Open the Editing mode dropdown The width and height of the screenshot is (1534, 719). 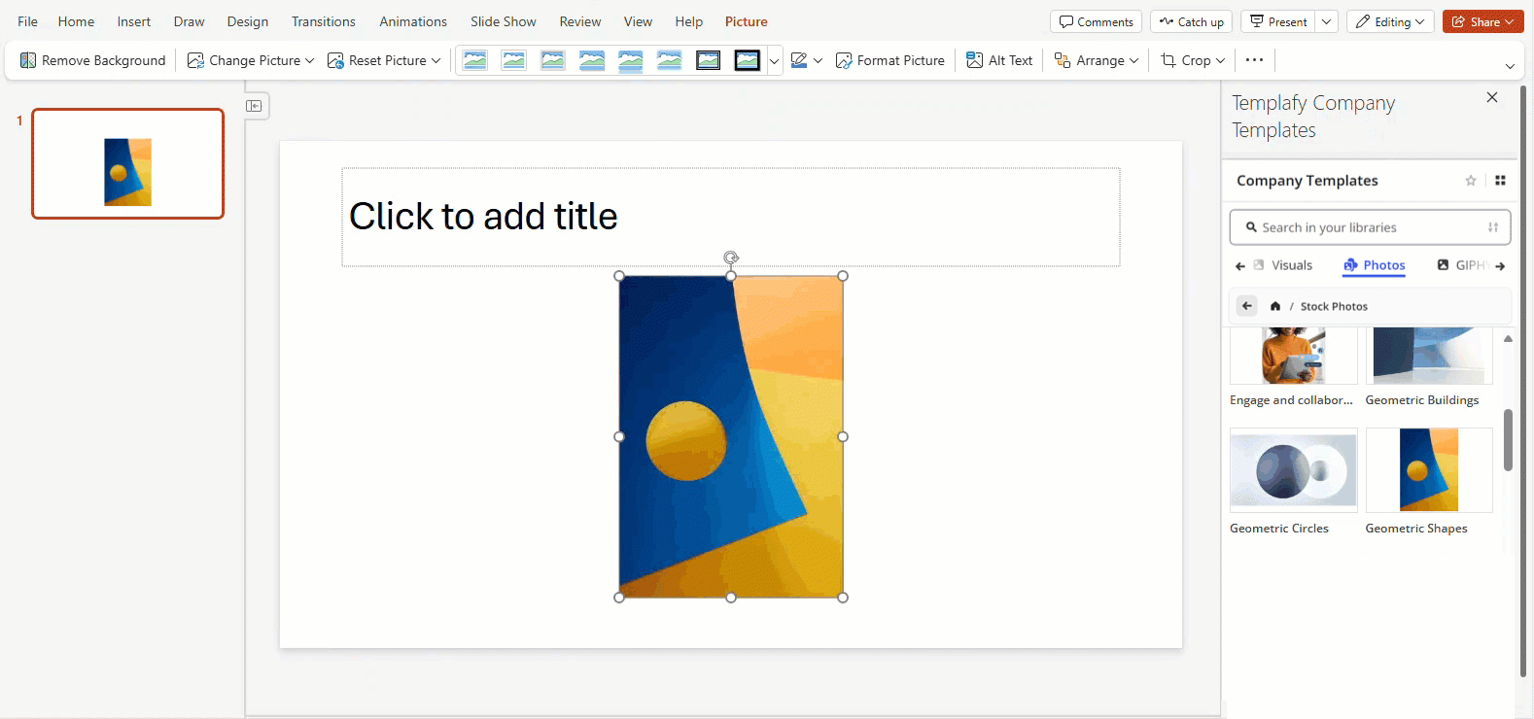pyautogui.click(x=1390, y=21)
